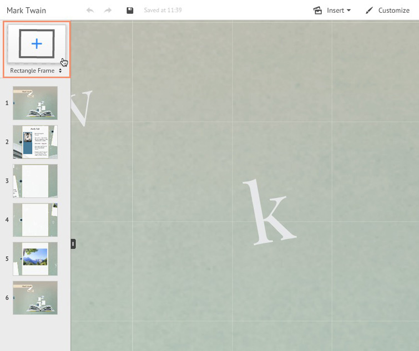
Task: Jump to path step 6 thumbnail
Action: tap(35, 298)
